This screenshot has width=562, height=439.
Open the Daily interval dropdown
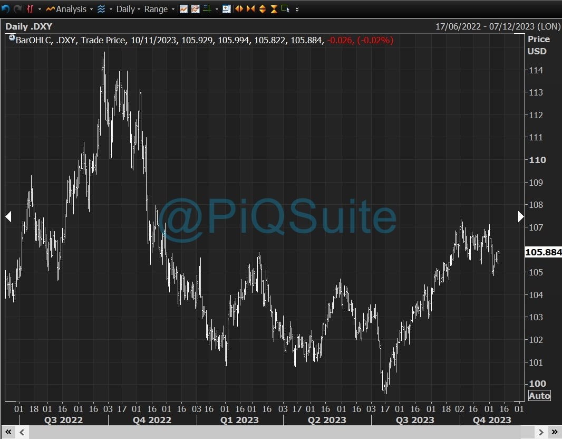128,9
